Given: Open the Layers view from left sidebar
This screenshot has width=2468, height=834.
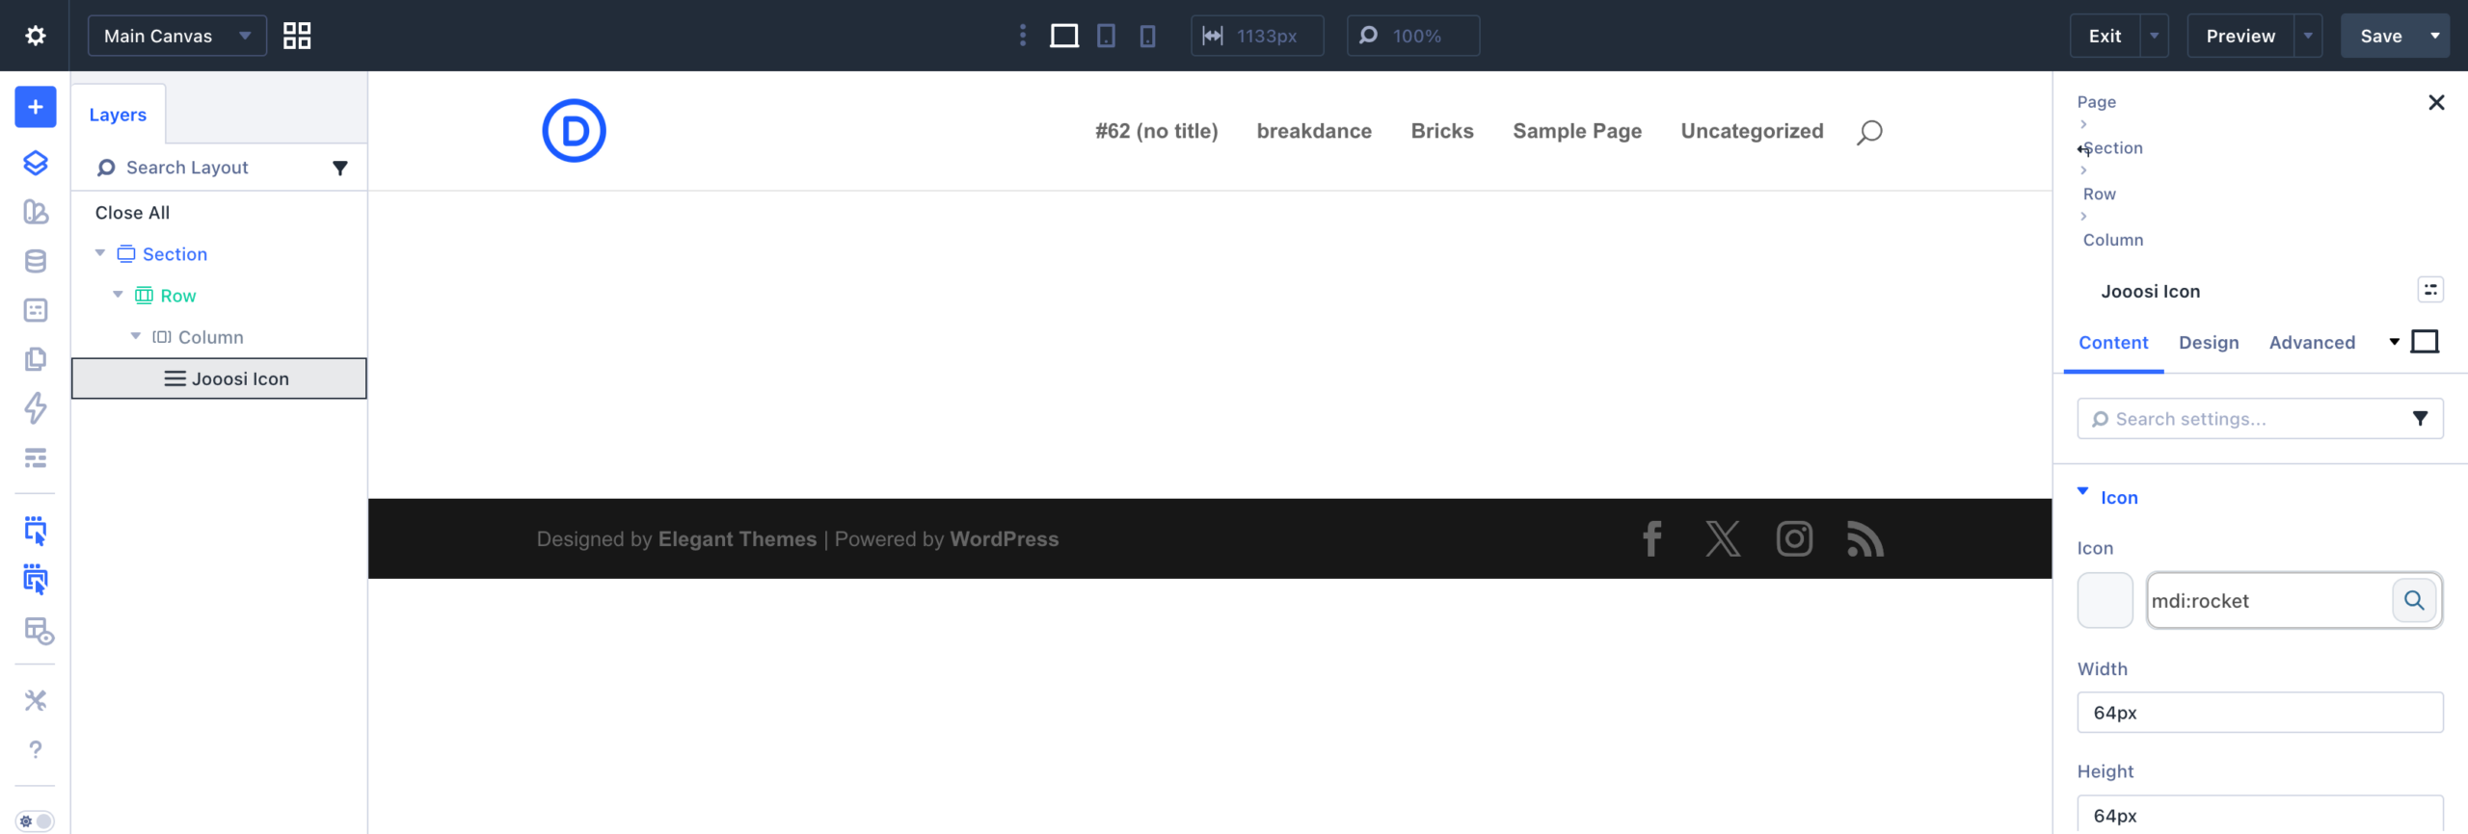Looking at the screenshot, I should (36, 163).
